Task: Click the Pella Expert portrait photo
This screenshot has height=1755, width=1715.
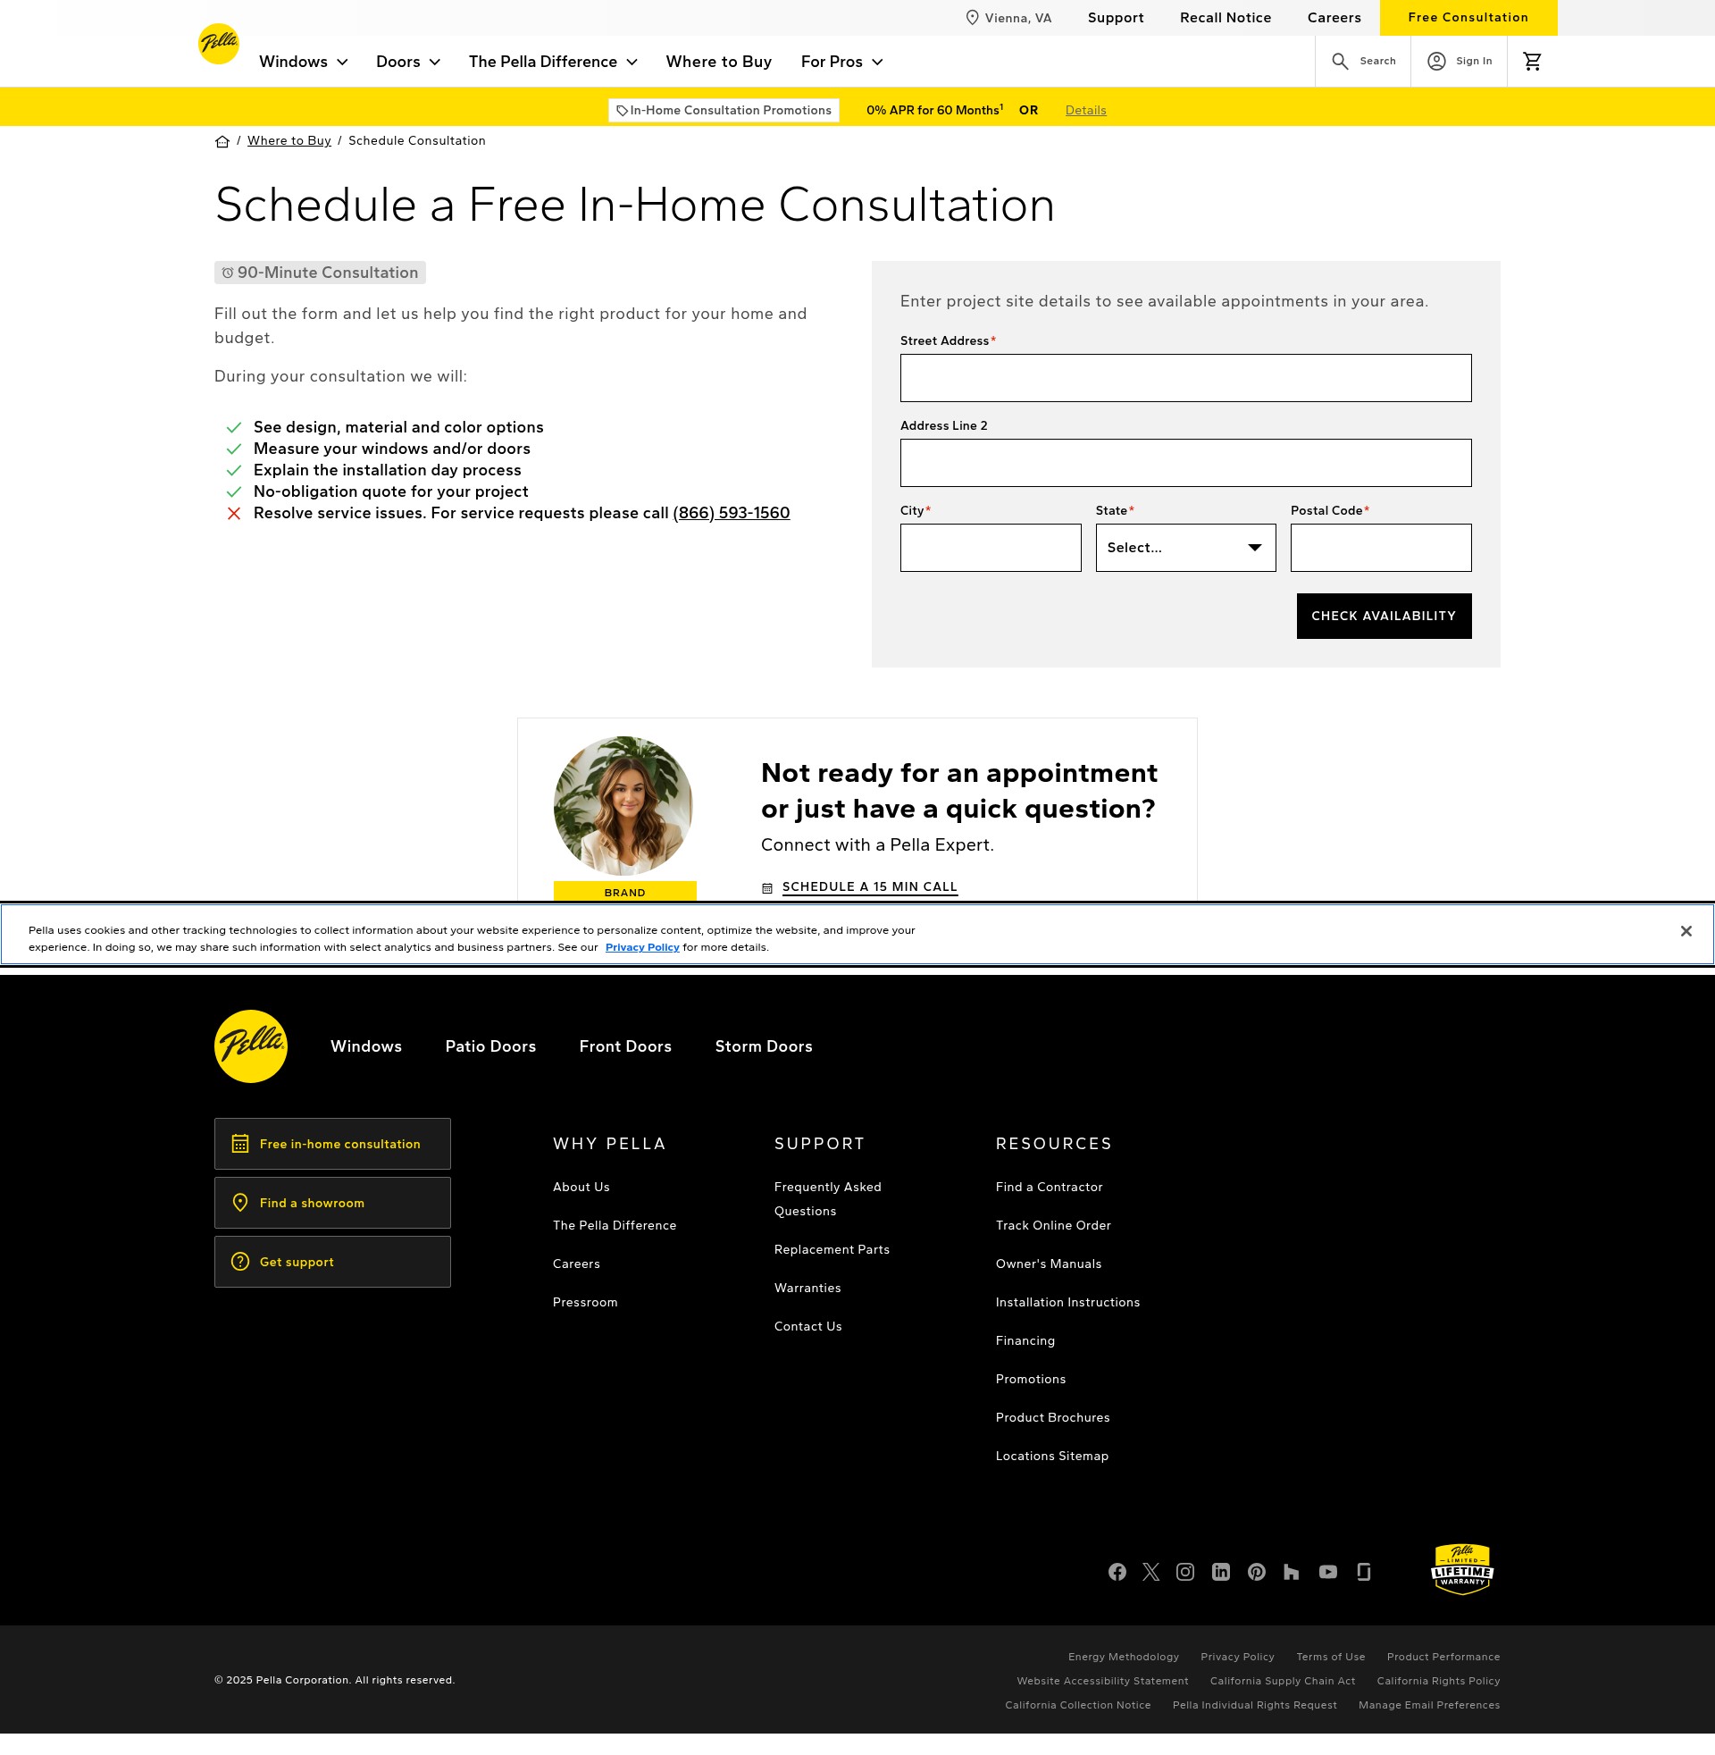Action: pyautogui.click(x=623, y=805)
